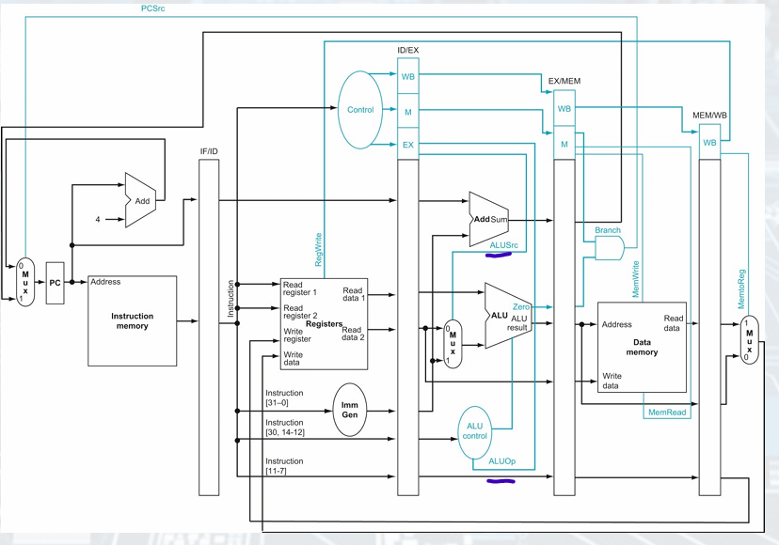Click the Imm Gen oval
The image size is (779, 545).
[350, 410]
